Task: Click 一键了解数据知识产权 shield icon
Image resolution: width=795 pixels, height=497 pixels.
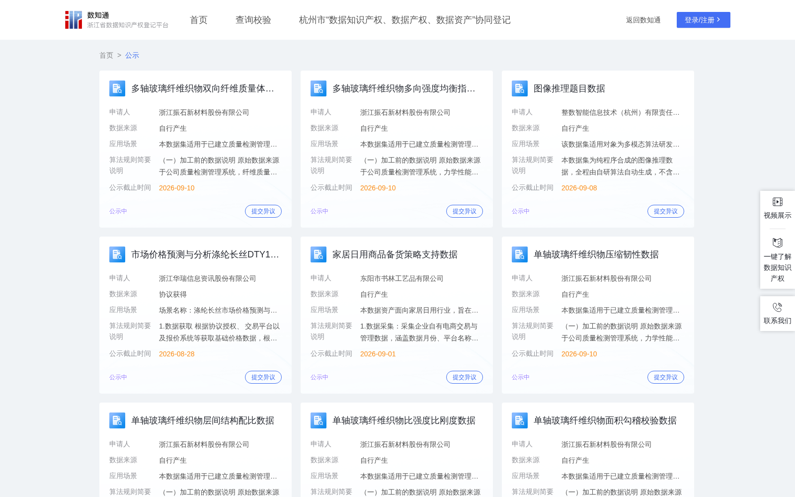Action: pyautogui.click(x=778, y=243)
